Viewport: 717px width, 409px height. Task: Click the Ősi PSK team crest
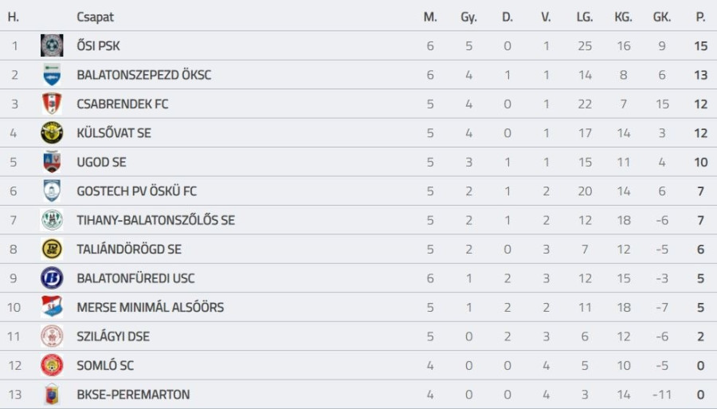[x=52, y=45]
